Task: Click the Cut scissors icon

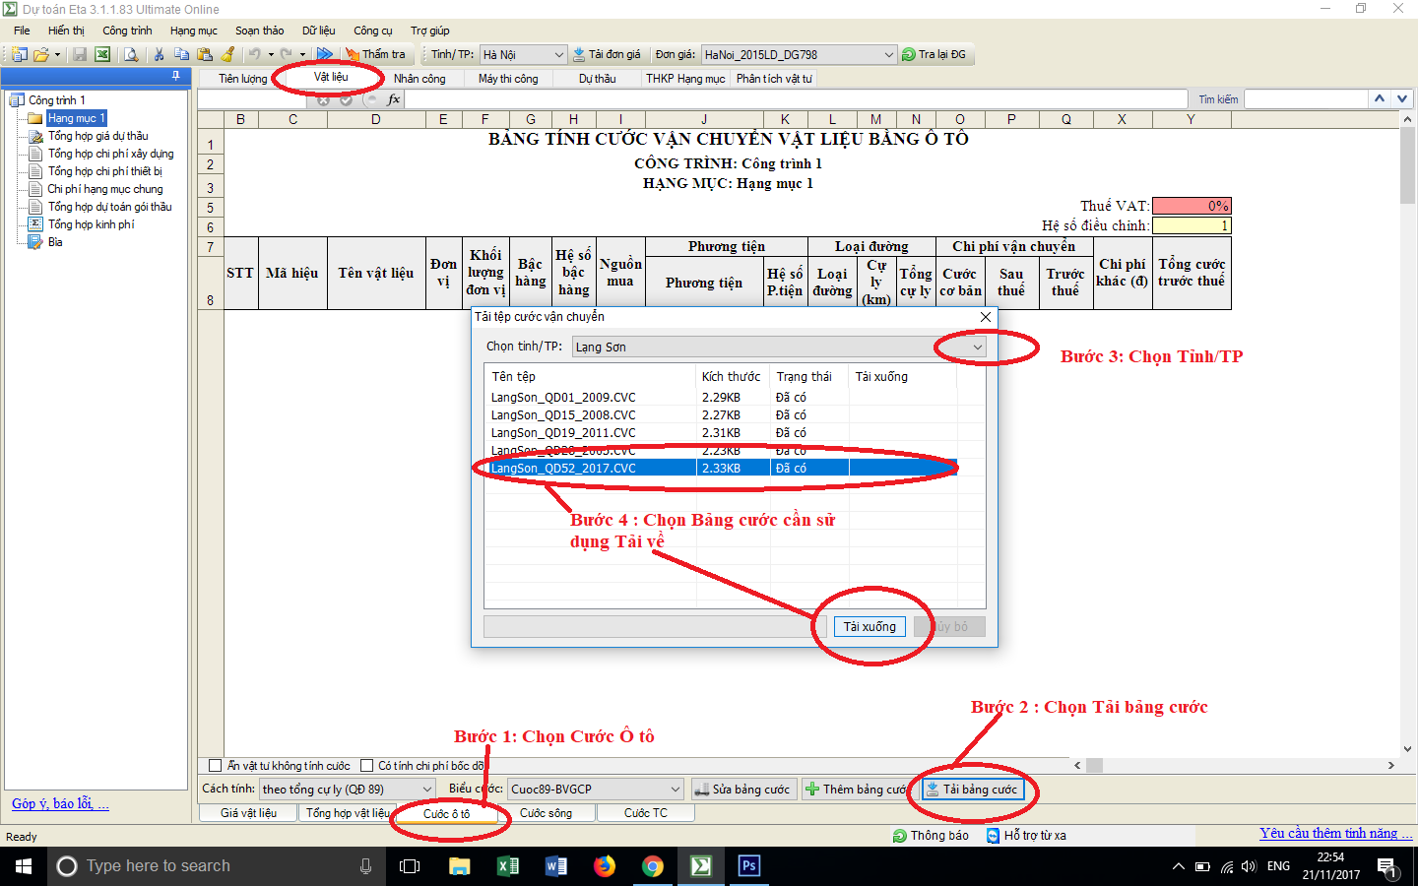Action: pos(159,55)
